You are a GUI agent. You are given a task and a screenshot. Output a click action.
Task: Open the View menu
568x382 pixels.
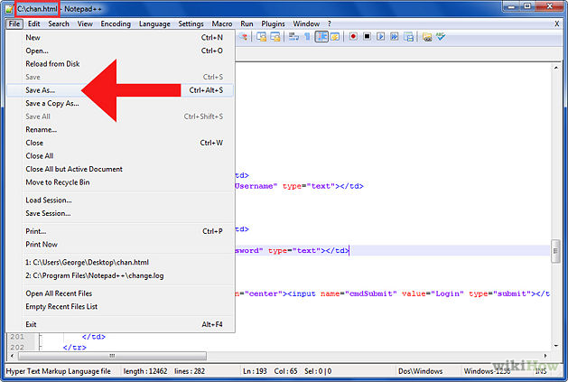point(85,23)
